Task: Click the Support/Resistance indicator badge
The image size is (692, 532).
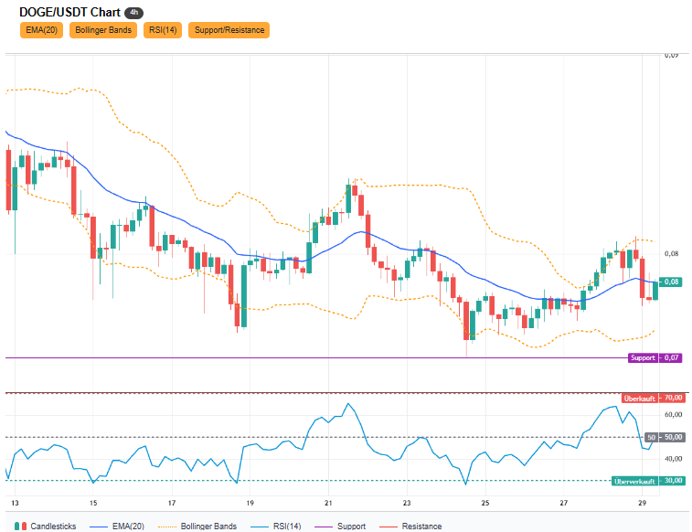Action: coord(229,30)
